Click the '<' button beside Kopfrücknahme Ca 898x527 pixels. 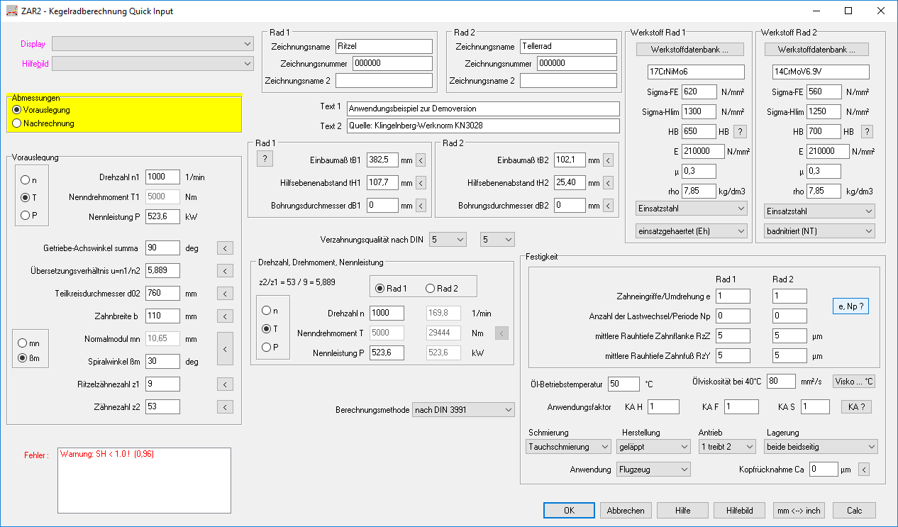(863, 469)
